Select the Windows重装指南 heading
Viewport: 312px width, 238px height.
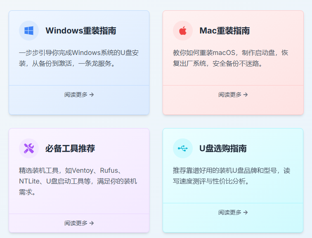(x=81, y=31)
